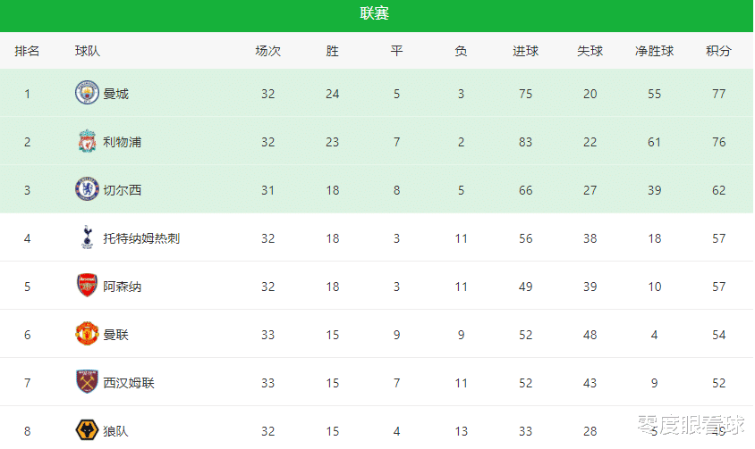This screenshot has width=755, height=449.
Task: Click the 排名 column header
Action: pos(27,51)
